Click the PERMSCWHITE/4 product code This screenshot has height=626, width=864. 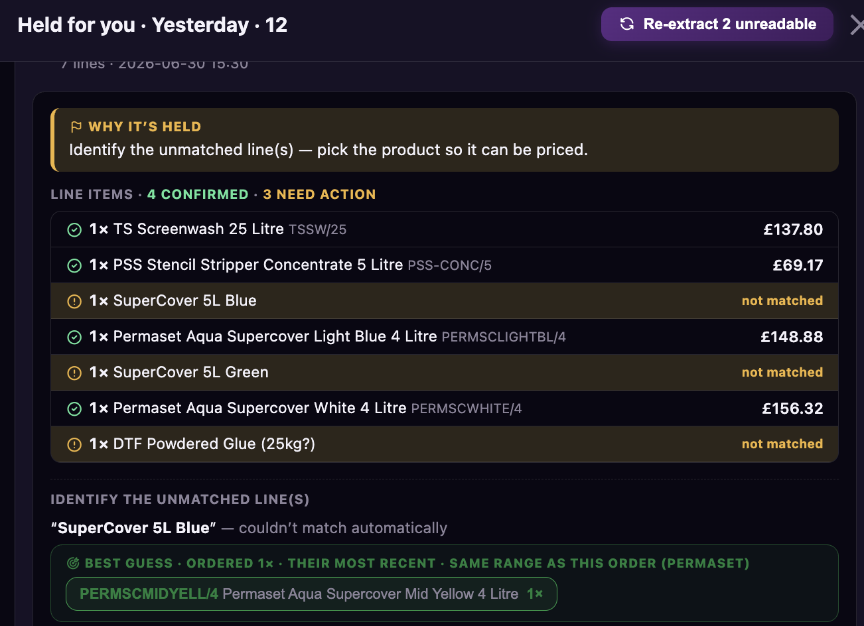(x=467, y=409)
